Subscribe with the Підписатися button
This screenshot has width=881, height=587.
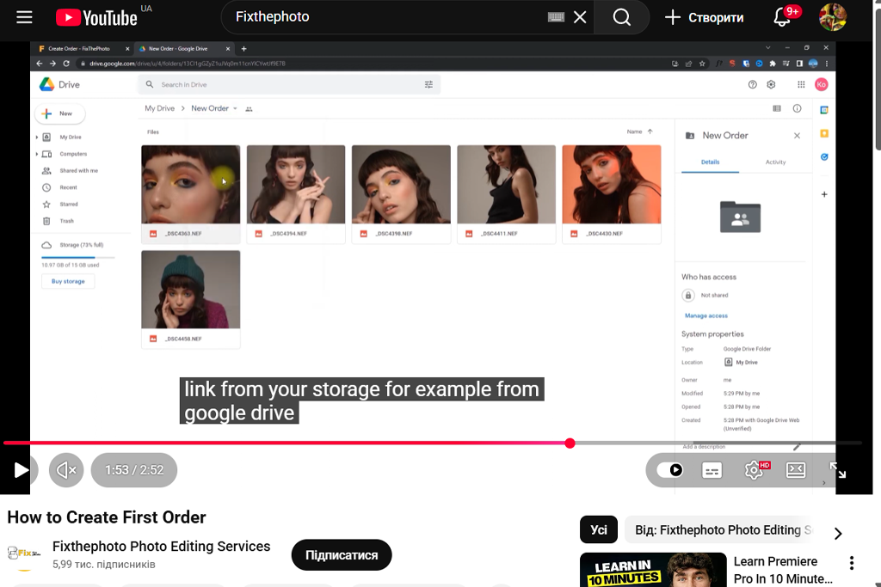342,555
